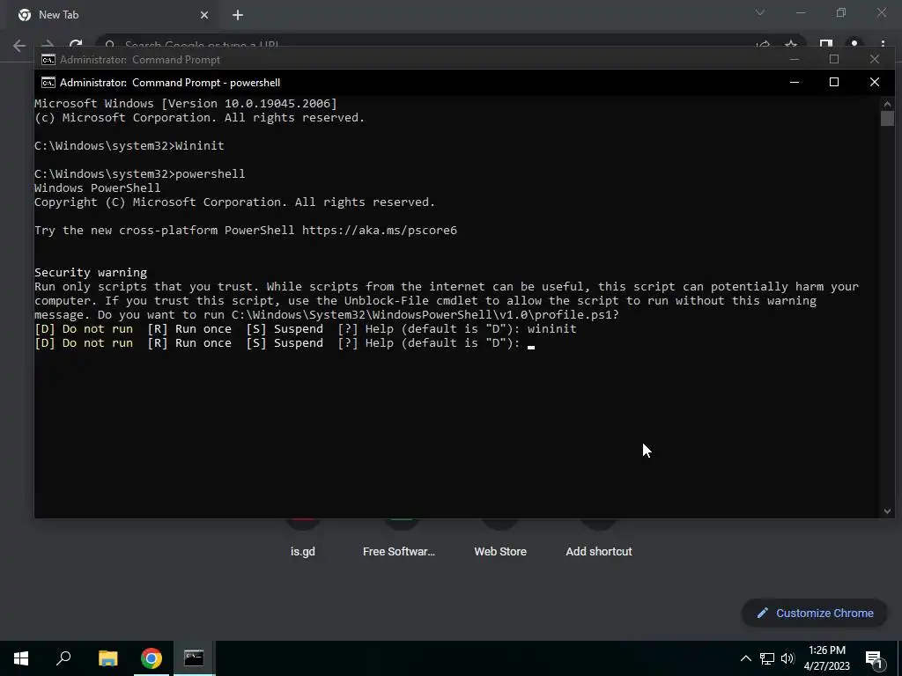Select the Chrome New Tab tab
Screen dimensions: 902x676
click(114, 15)
